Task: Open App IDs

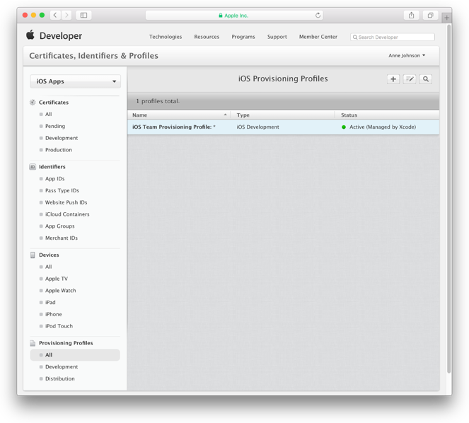Action: click(x=54, y=178)
